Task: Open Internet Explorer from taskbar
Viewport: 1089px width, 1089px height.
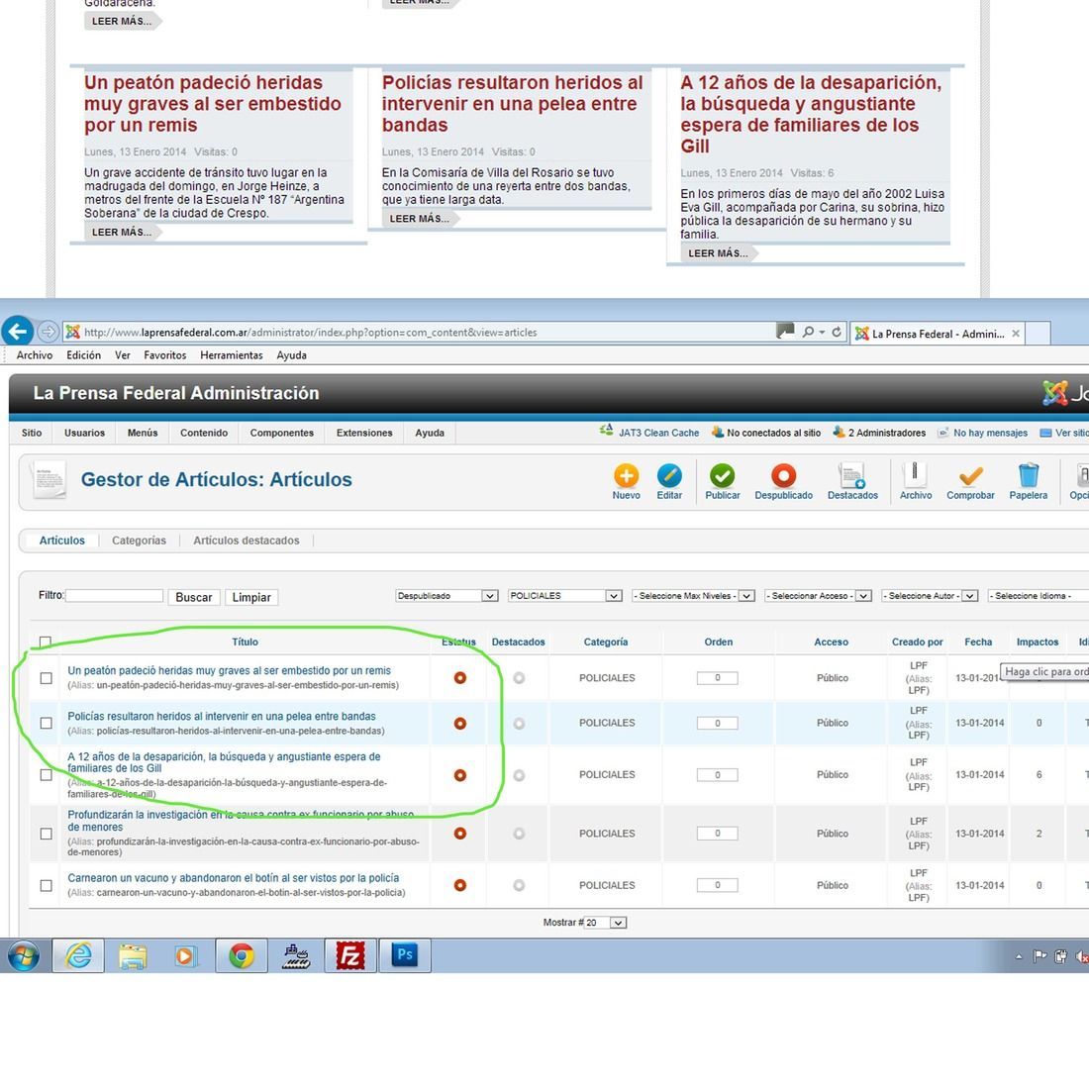Action: 78,955
